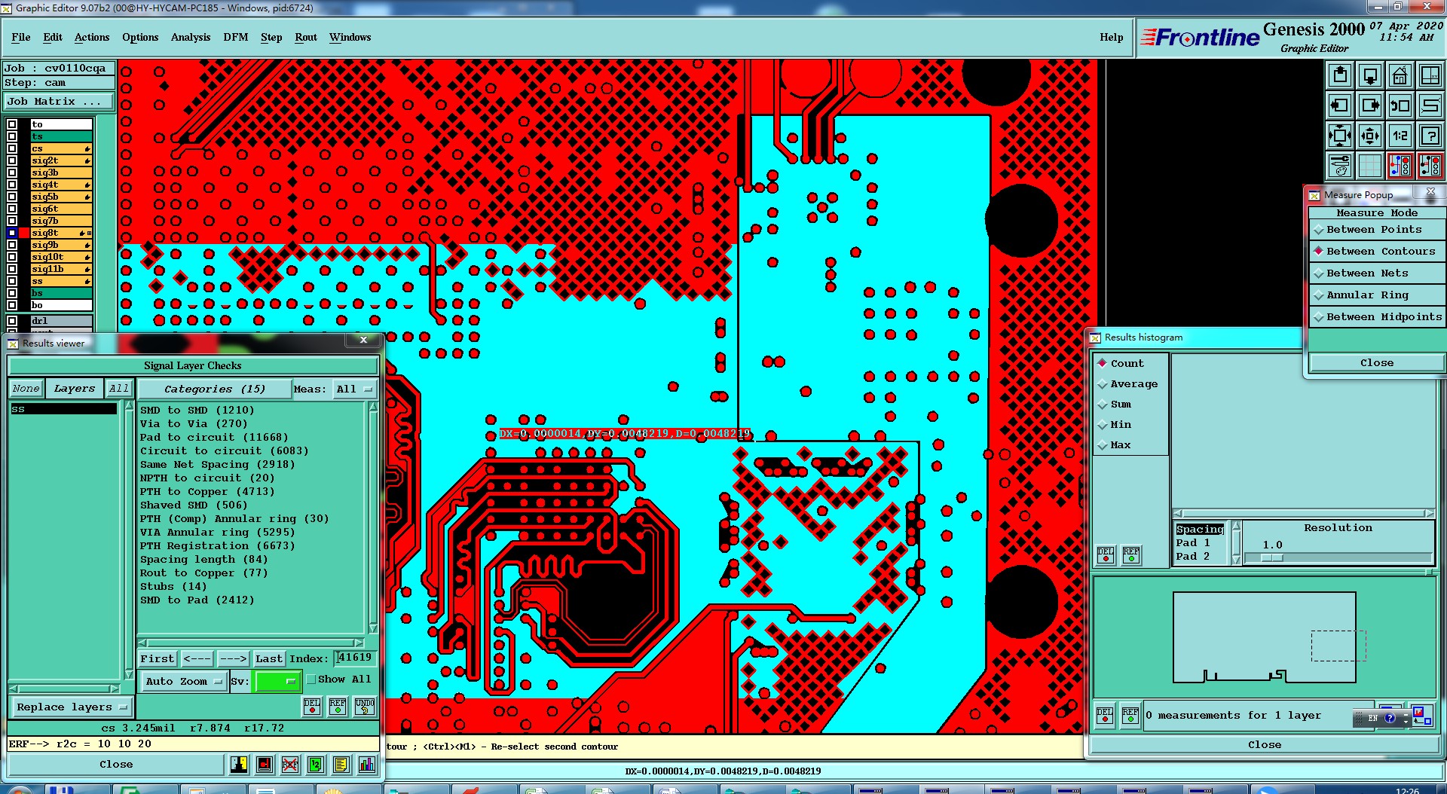
Task: Open the Edit menu
Action: pos(53,37)
